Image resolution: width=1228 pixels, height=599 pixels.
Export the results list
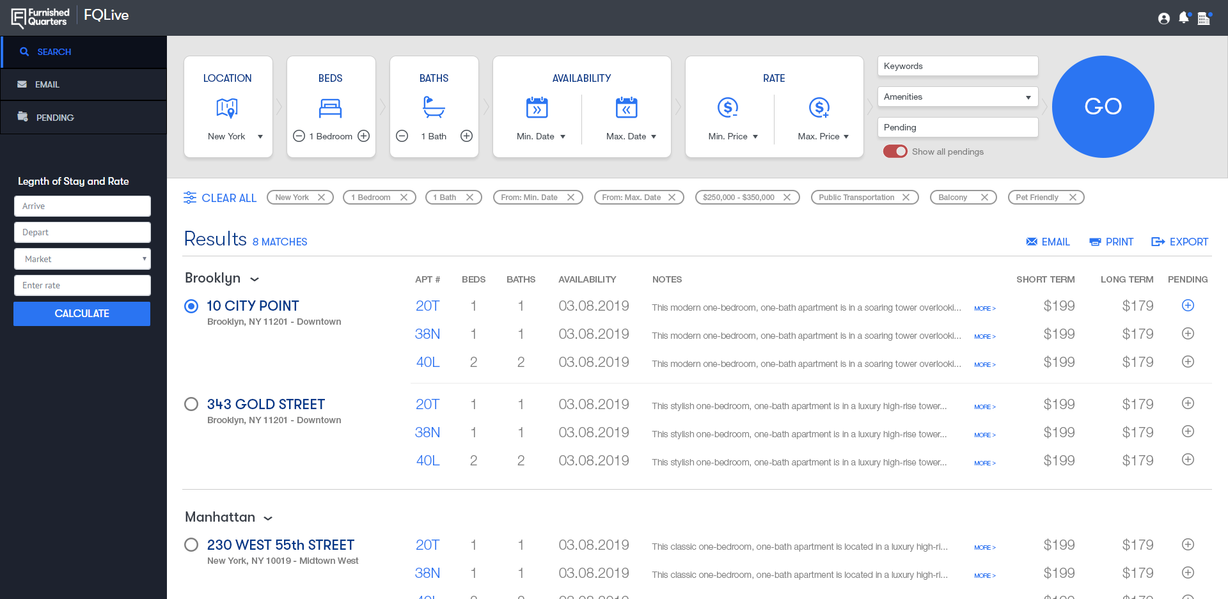click(1180, 242)
